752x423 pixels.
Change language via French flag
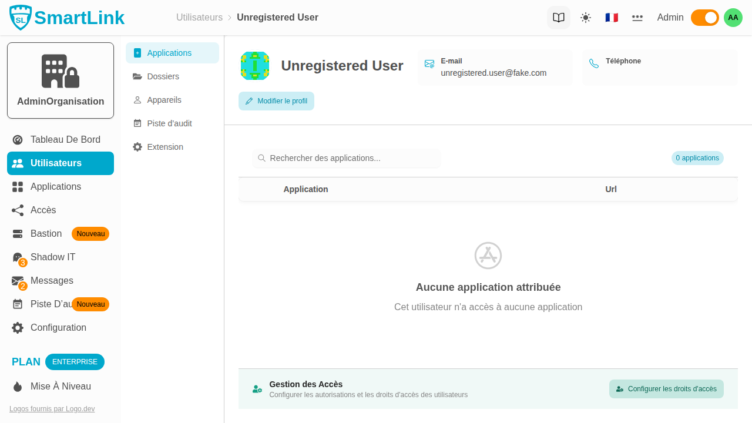click(612, 18)
